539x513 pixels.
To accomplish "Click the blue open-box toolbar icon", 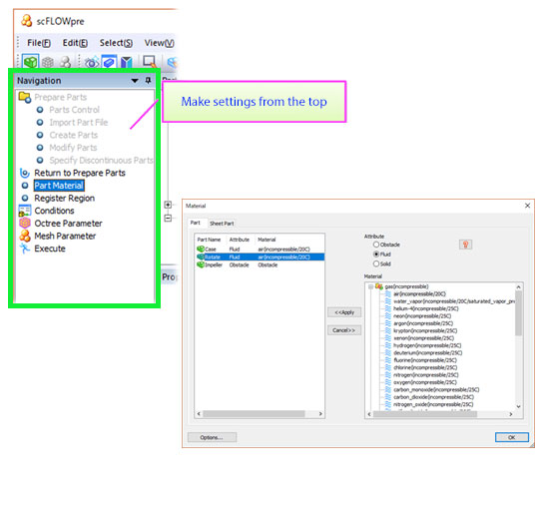I will pyautogui.click(x=126, y=62).
